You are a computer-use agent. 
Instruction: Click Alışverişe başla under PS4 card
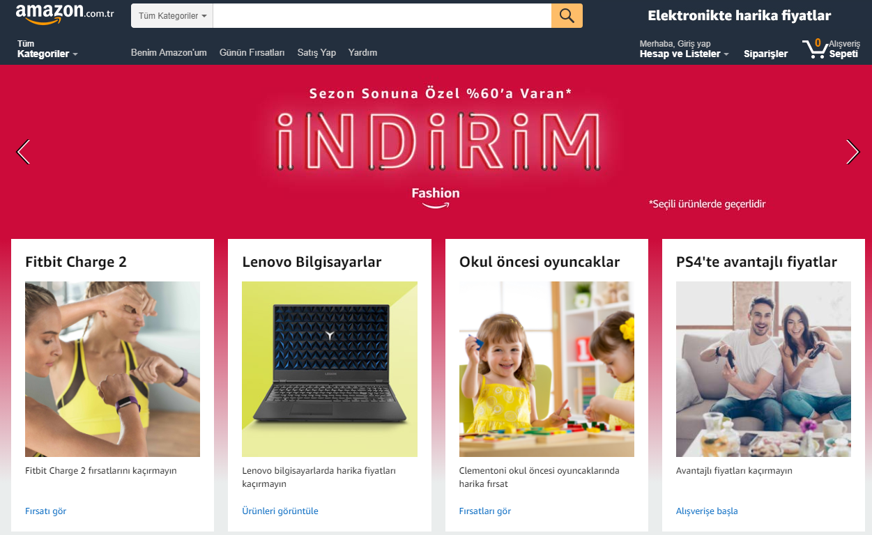pyautogui.click(x=707, y=511)
